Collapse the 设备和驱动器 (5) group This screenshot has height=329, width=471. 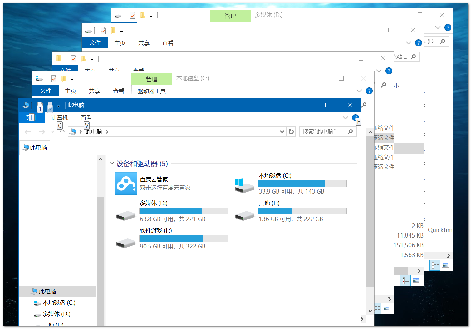pyautogui.click(x=112, y=163)
